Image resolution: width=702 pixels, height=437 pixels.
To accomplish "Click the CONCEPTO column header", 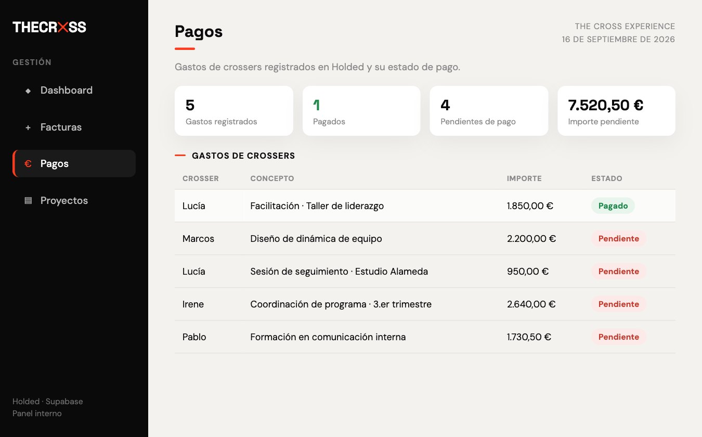I will point(272,178).
